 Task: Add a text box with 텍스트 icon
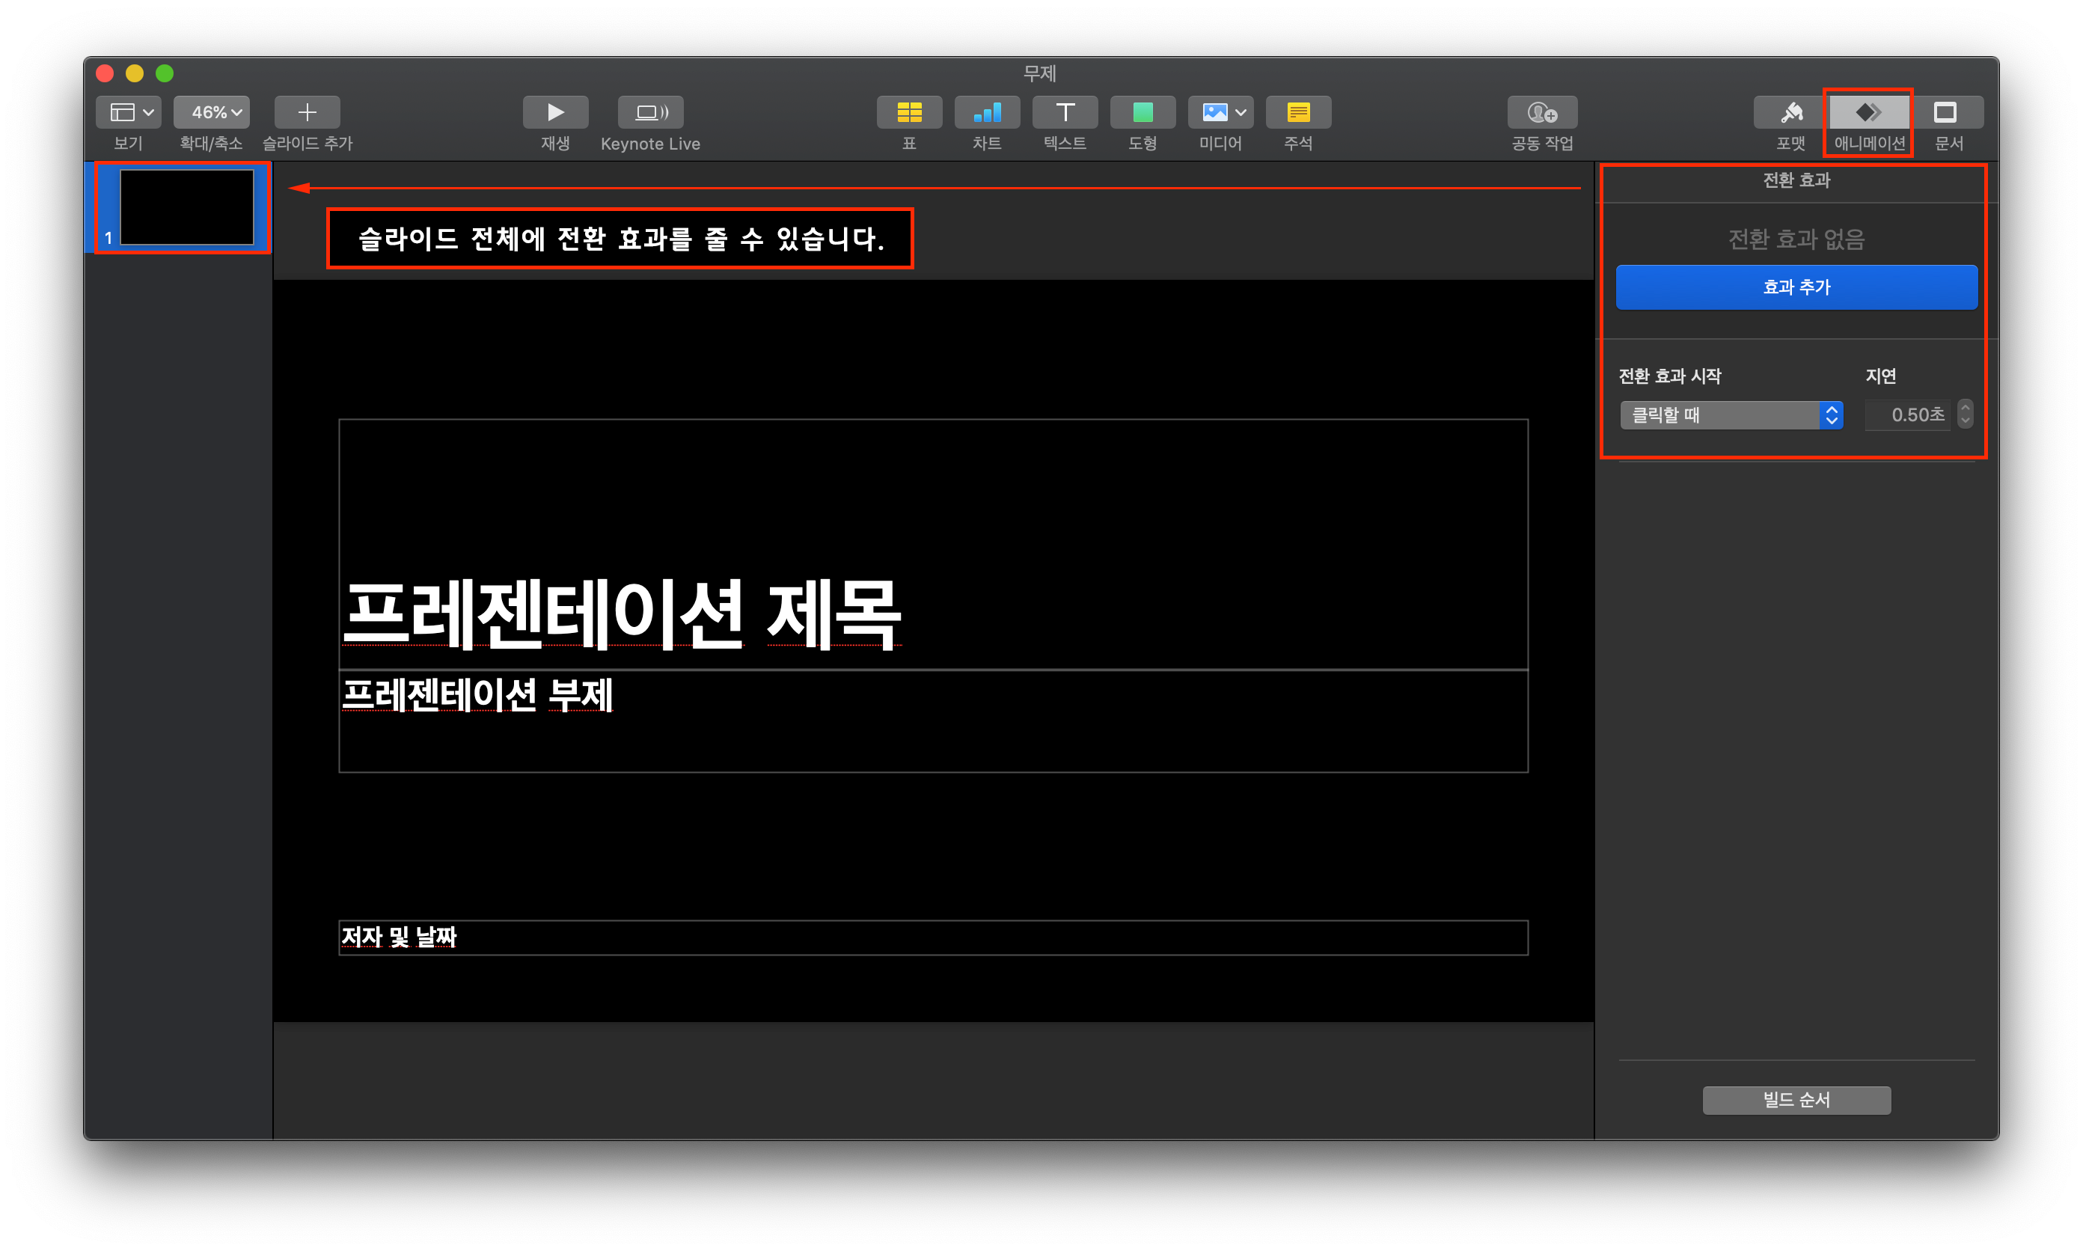[x=1064, y=112]
